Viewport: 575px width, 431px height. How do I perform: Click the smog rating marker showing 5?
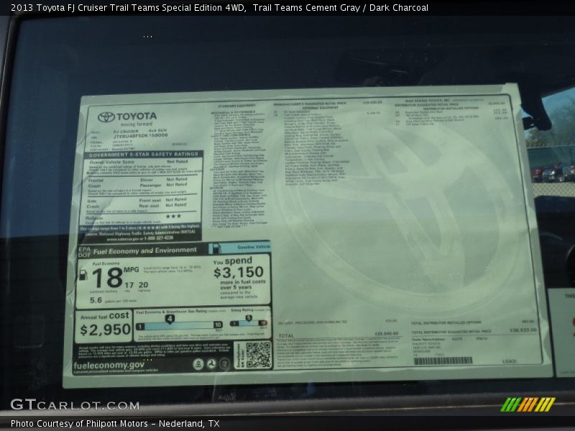pos(249,318)
